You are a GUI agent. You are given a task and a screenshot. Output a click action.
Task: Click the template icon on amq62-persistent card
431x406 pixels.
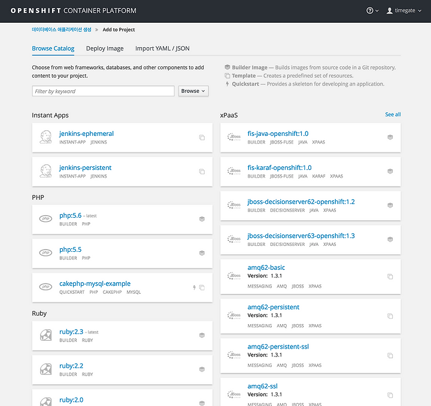point(390,316)
